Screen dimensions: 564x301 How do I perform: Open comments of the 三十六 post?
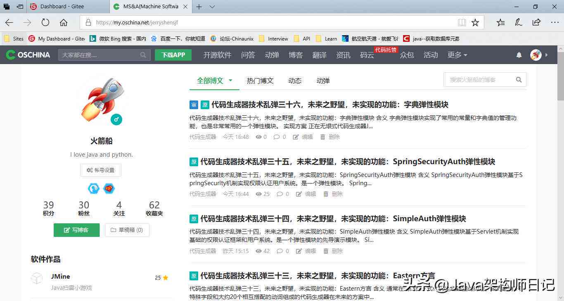click(x=280, y=137)
